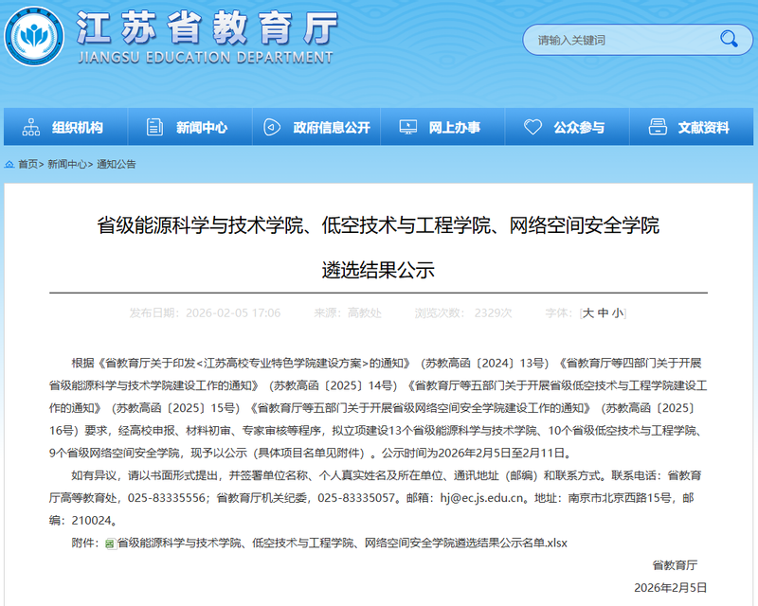
Task: Click the 政府信息公开 circular icon
Action: click(x=272, y=127)
